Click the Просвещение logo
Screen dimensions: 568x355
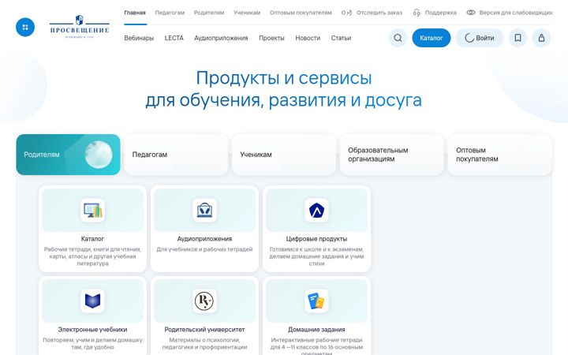pos(80,27)
